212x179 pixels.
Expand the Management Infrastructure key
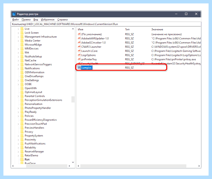(x=18, y=37)
